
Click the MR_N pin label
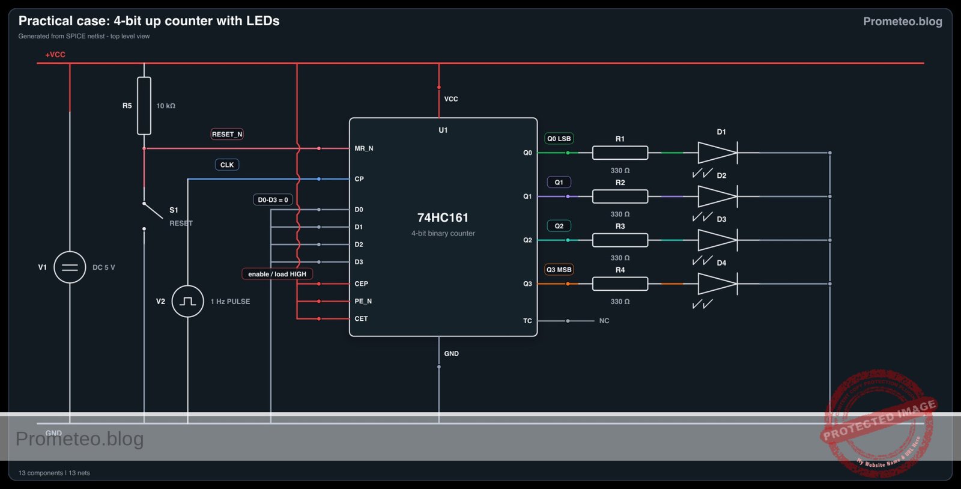pyautogui.click(x=364, y=148)
